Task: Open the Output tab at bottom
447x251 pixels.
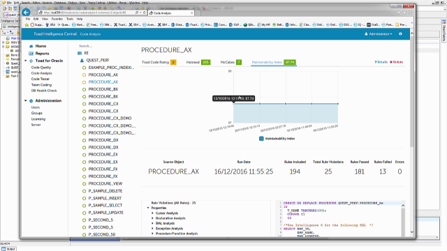Action: pyautogui.click(x=9, y=249)
